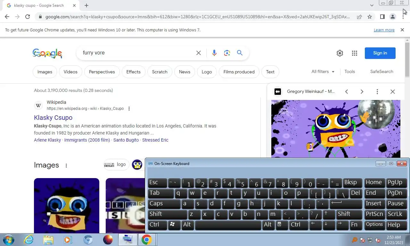The image size is (410, 246).
Task: Select the Images filter tab
Action: click(45, 72)
